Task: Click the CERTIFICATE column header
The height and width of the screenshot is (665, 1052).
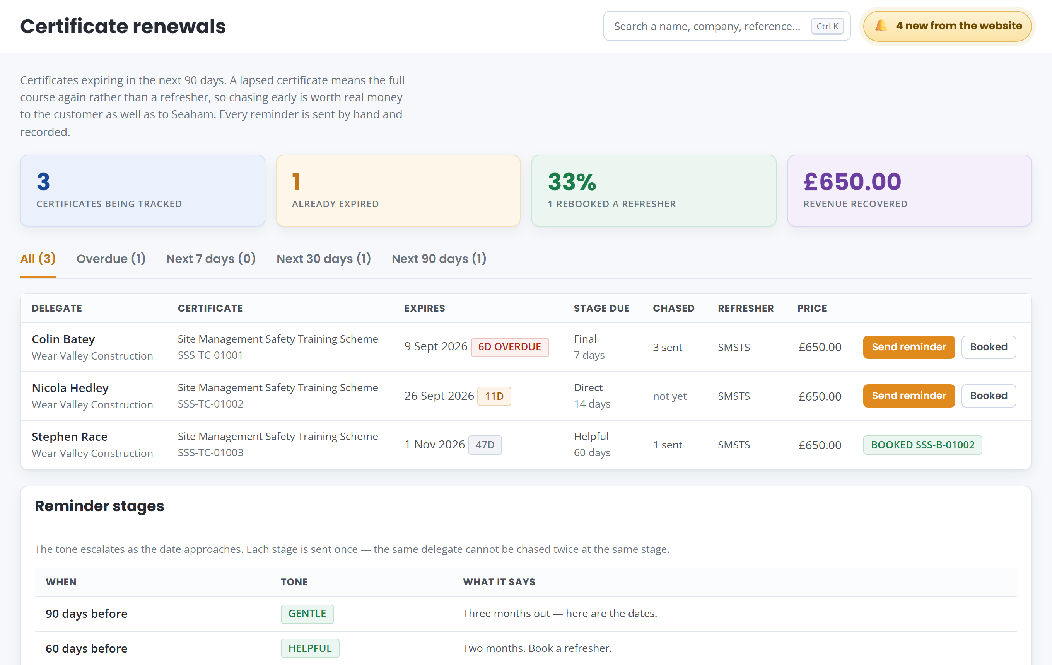Action: coord(210,308)
